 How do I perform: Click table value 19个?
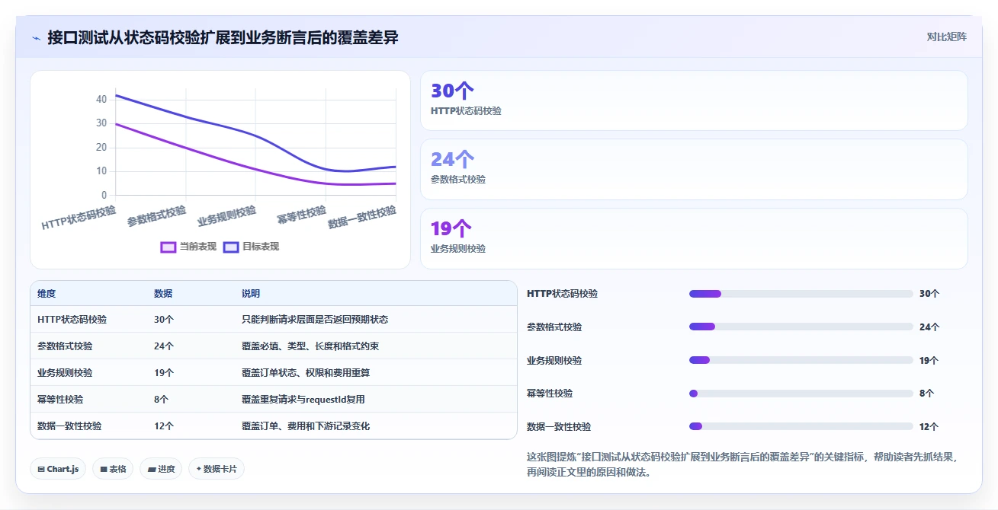coord(164,373)
